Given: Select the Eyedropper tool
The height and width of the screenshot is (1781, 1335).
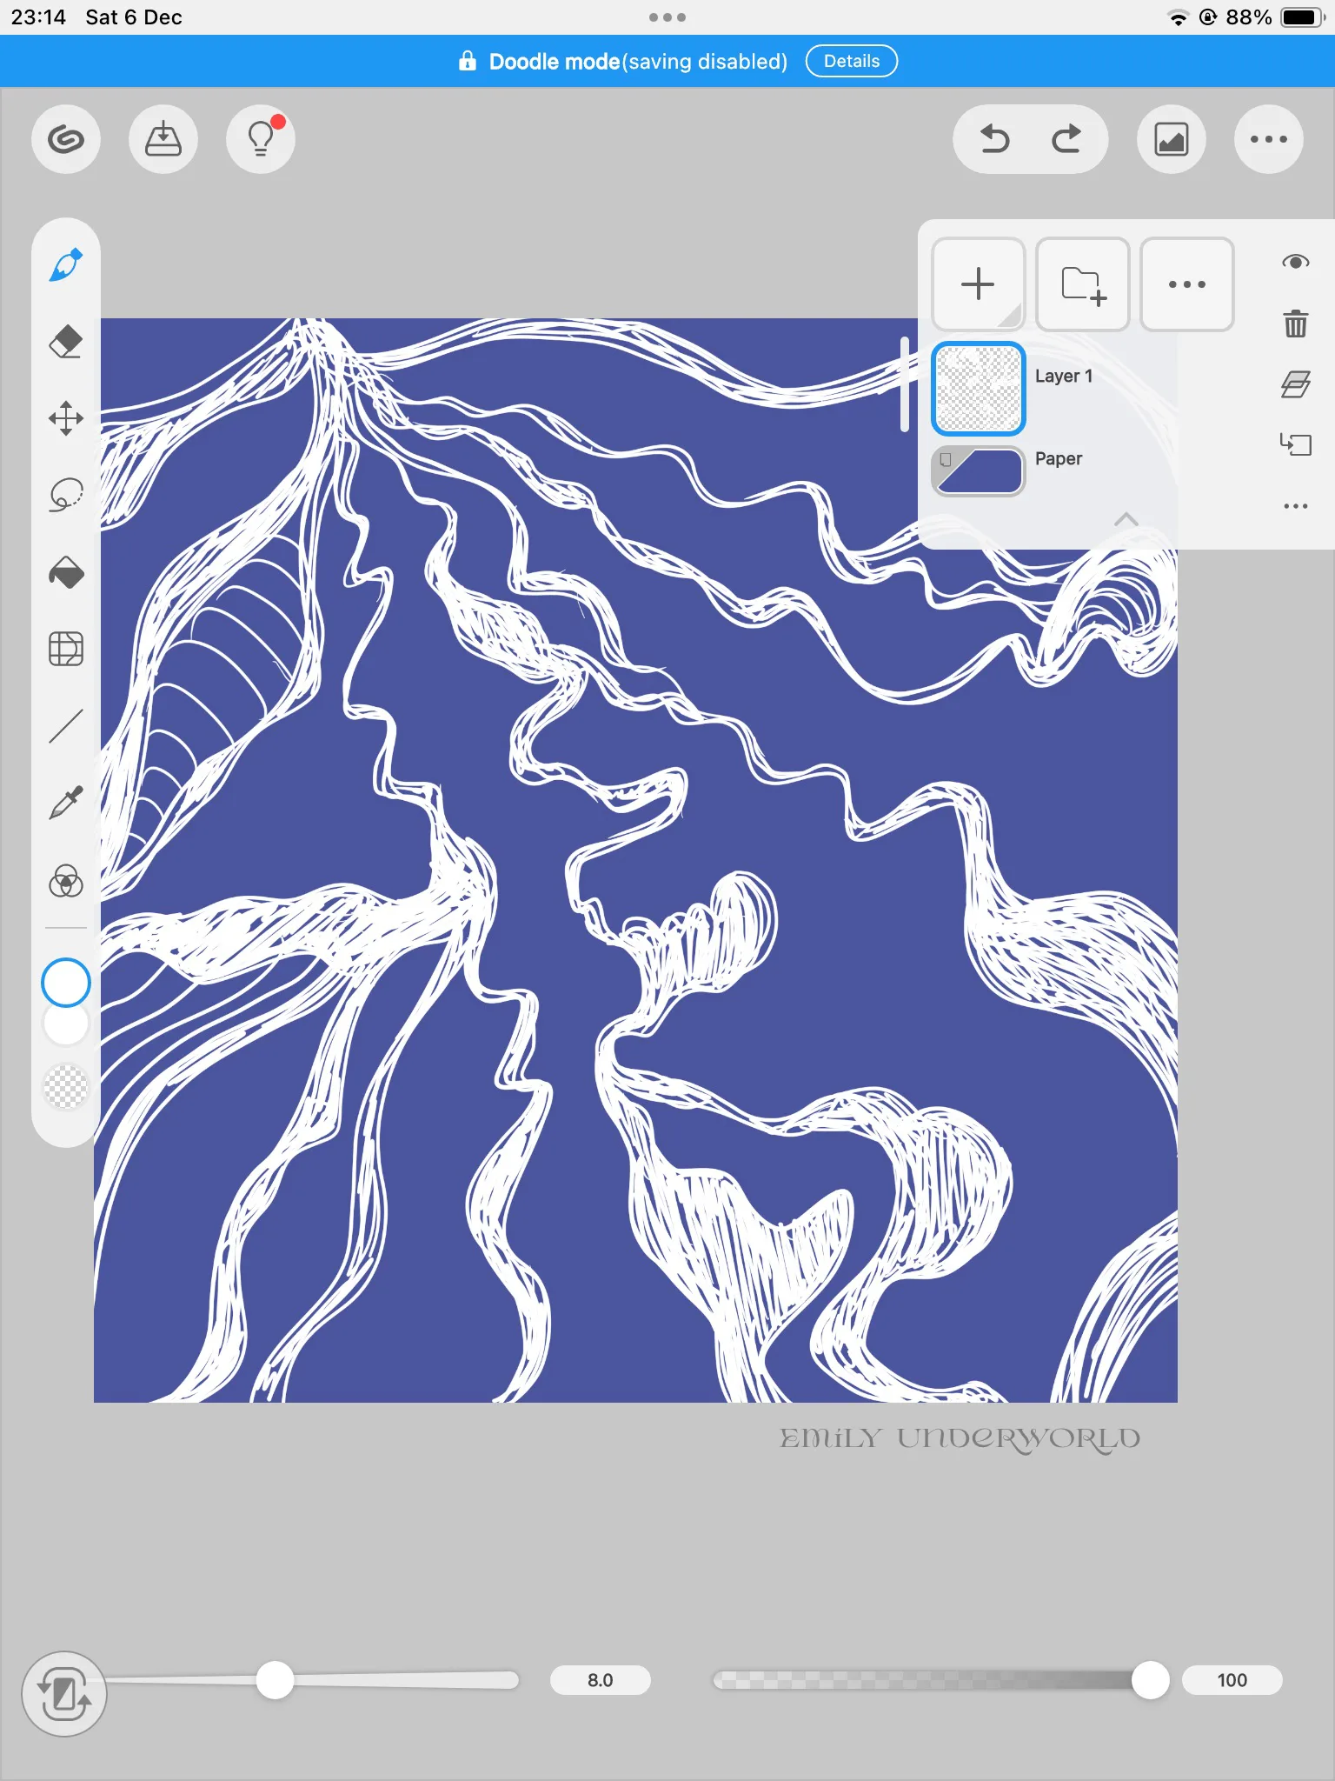Looking at the screenshot, I should 66,804.
